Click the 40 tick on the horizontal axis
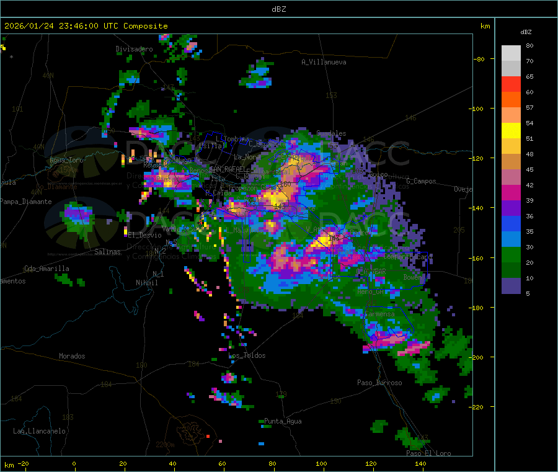Image resolution: width=558 pixels, height=472 pixels. tap(172, 463)
